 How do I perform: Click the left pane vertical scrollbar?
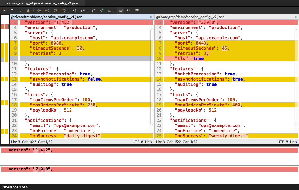point(152,77)
